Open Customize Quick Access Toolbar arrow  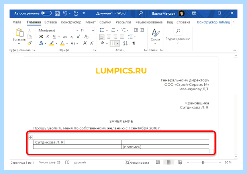(84, 14)
